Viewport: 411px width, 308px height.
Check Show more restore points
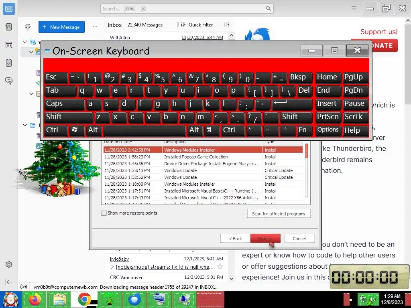pyautogui.click(x=104, y=213)
